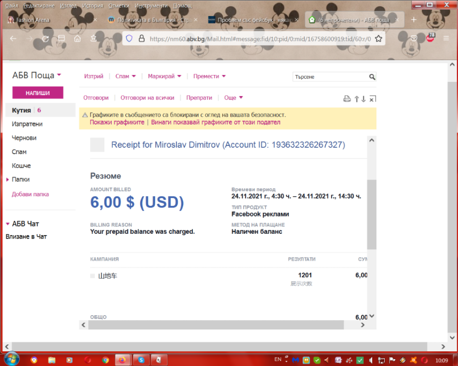Viewport: 458px width, 366px height.
Task: Click the message vertical scrollbar thumb
Action: tap(372, 215)
